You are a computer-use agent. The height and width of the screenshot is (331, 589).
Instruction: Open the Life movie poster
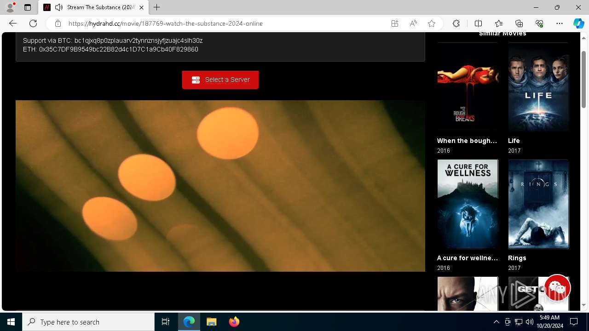[538, 88]
